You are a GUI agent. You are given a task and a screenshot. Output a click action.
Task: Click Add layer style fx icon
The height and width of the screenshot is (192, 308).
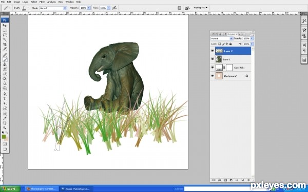(x=220, y=180)
